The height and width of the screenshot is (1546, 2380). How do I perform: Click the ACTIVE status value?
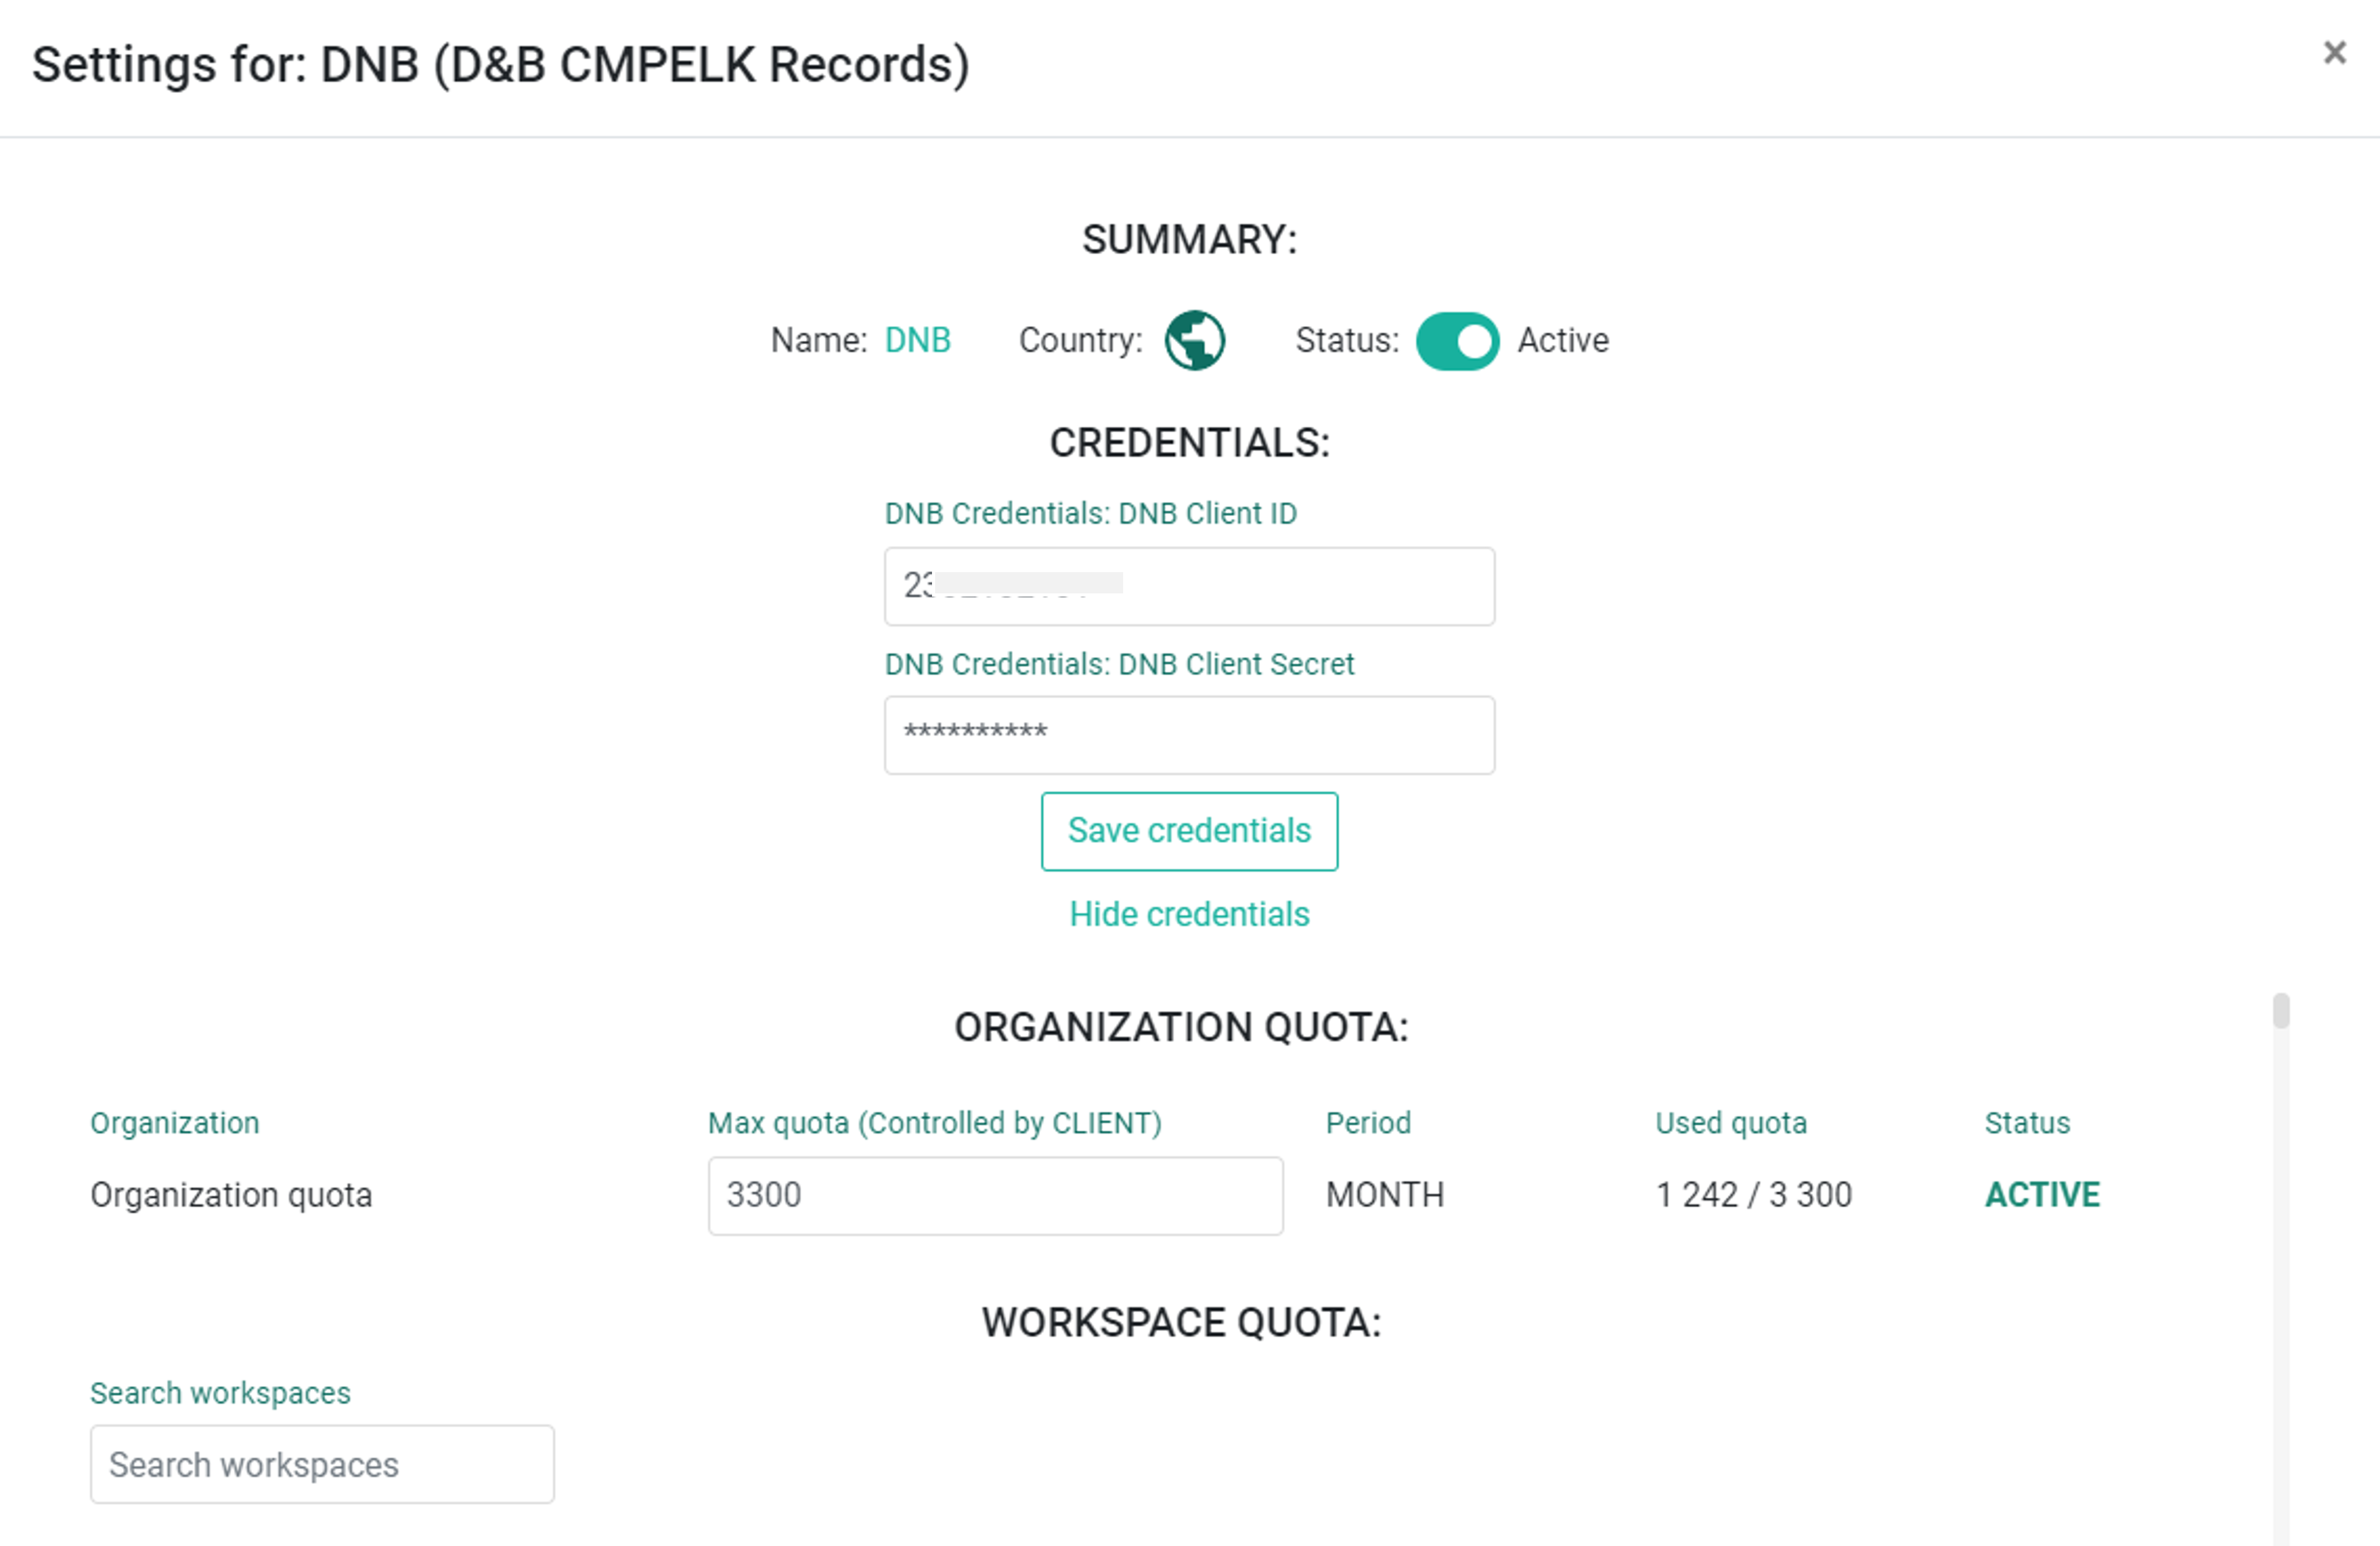(x=2042, y=1195)
